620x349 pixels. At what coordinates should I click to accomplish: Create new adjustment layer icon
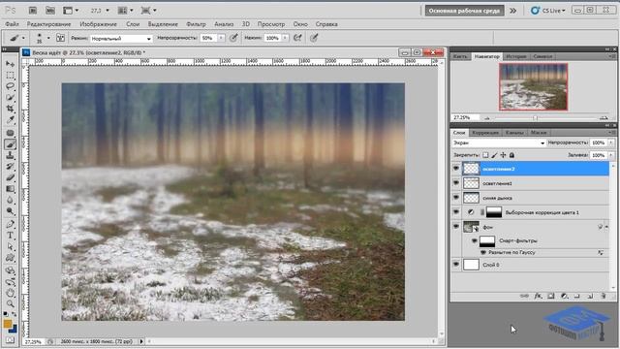564,296
